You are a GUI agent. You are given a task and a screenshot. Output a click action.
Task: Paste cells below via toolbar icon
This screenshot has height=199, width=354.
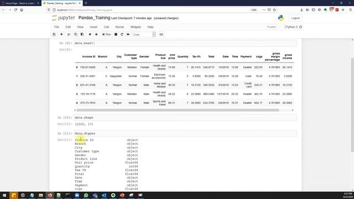coord(82,34)
